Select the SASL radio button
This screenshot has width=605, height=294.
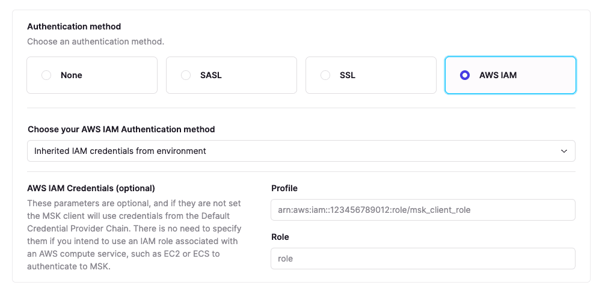pyautogui.click(x=186, y=75)
